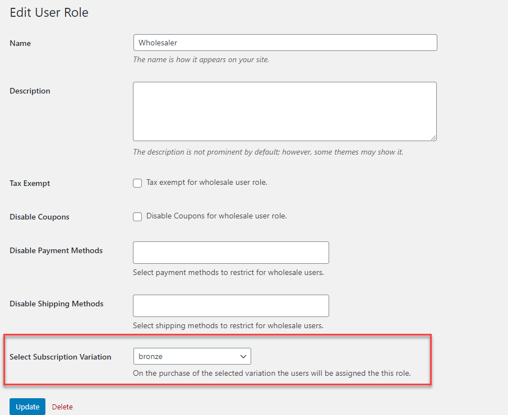Open the Disable Payment Methods selection box

(230, 253)
